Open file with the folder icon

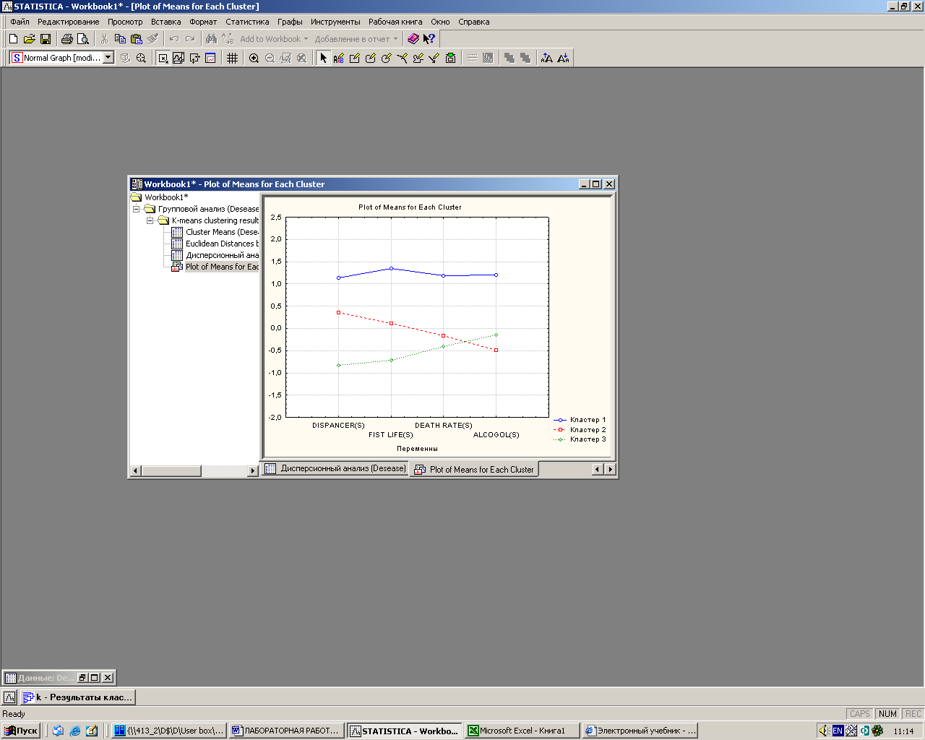(30, 39)
